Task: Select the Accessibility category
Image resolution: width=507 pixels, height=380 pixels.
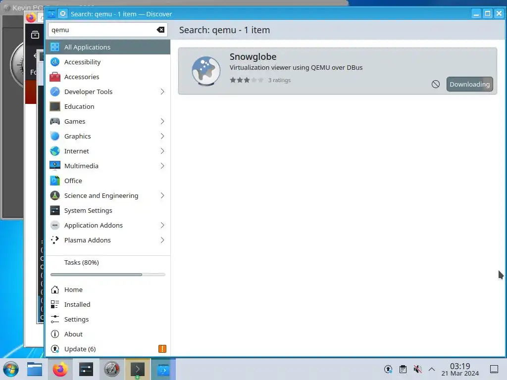Action: 108,62
